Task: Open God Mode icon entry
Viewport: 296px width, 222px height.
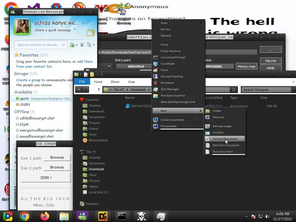Action: (155, 64)
